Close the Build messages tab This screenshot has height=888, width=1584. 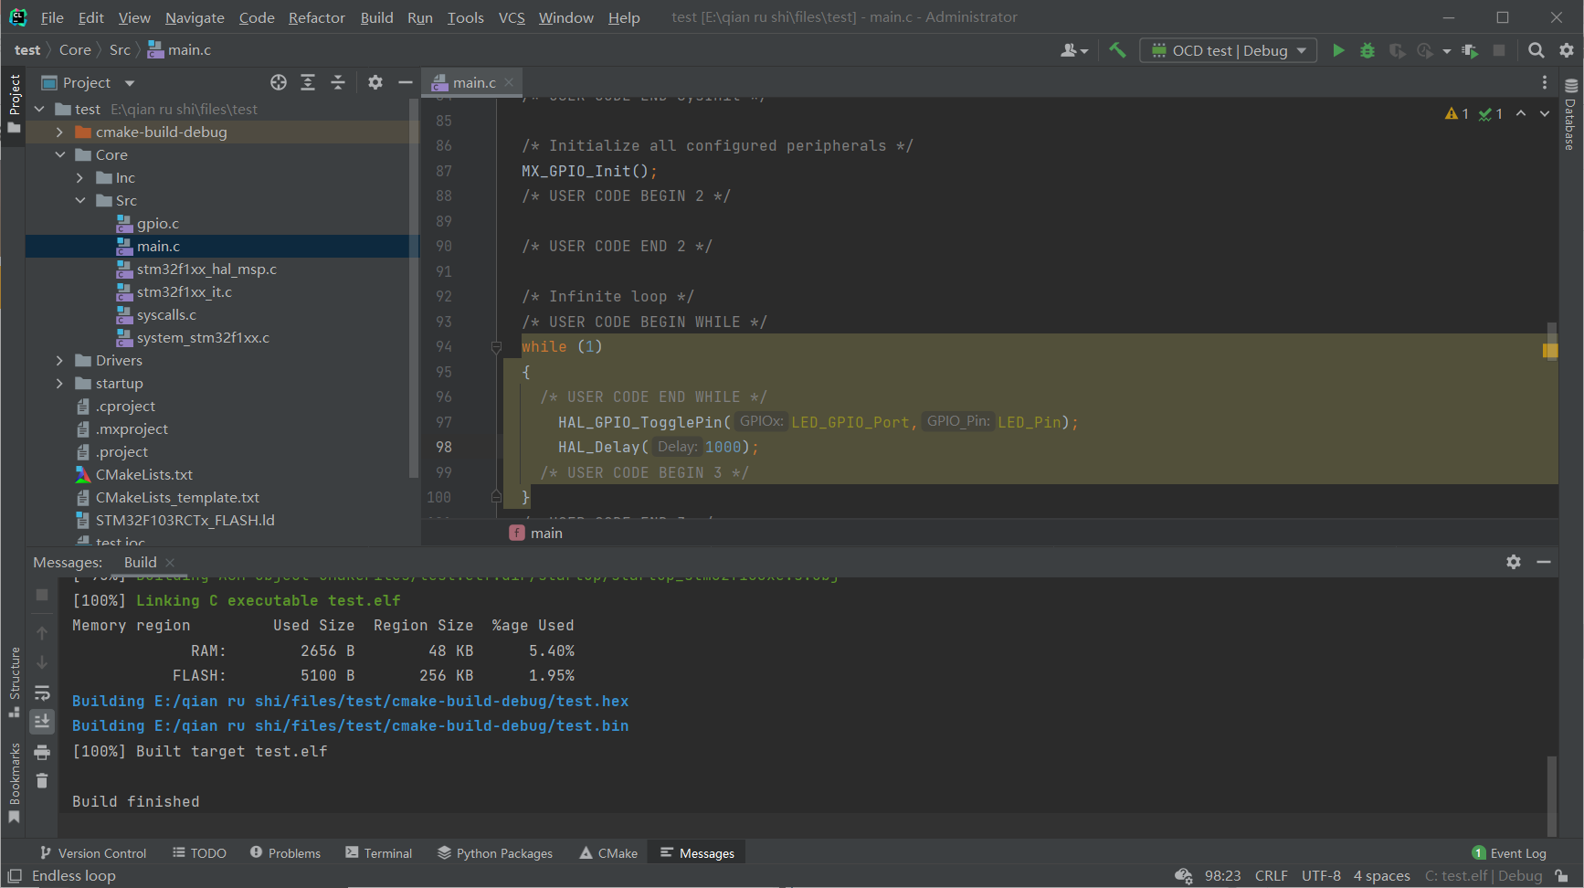[x=170, y=563]
